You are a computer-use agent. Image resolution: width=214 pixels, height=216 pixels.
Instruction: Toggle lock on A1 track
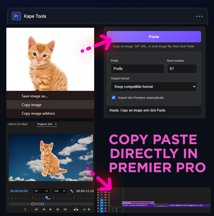click(x=98, y=208)
